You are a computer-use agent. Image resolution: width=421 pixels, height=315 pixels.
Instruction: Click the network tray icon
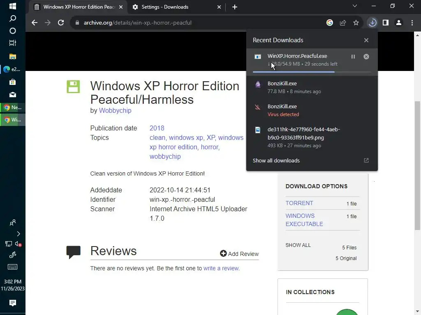[8, 244]
